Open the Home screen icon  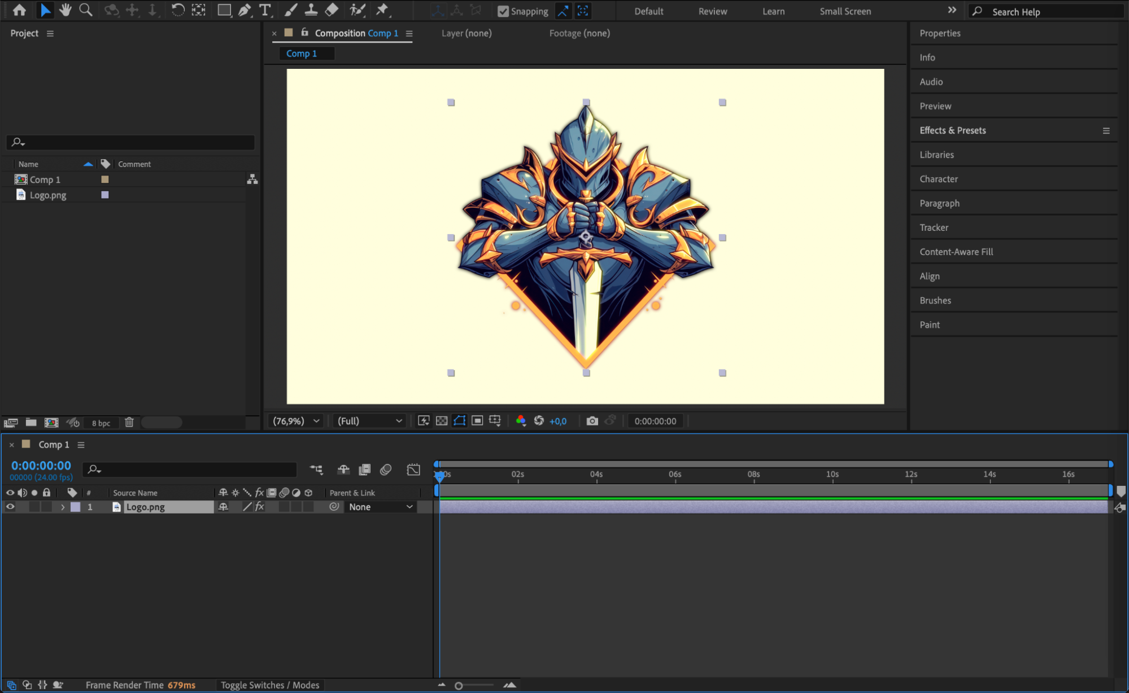coord(19,10)
